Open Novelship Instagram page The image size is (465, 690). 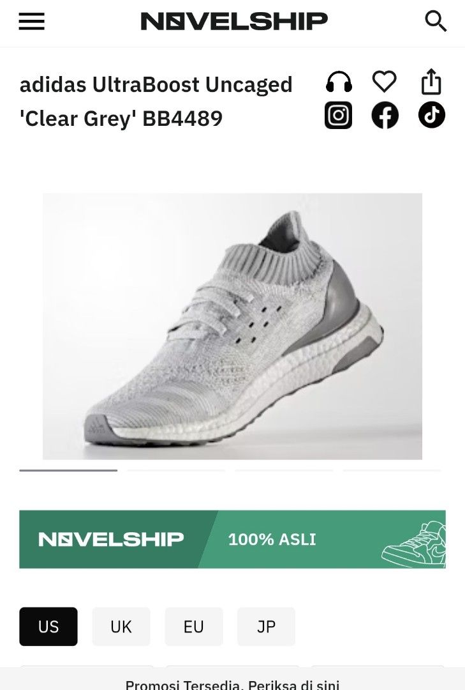[x=339, y=115]
